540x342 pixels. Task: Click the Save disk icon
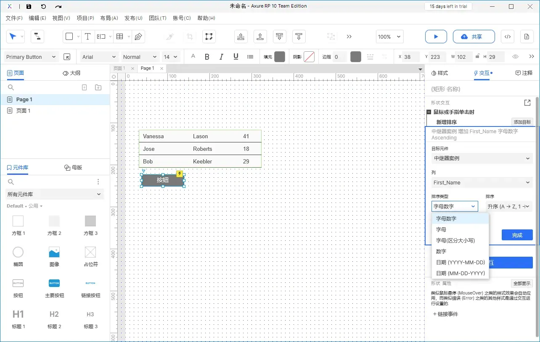click(29, 6)
